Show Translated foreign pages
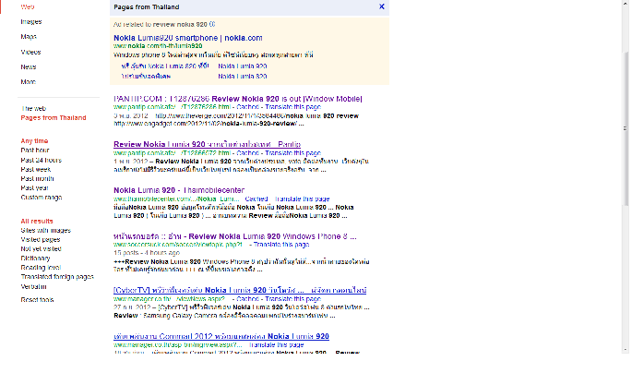Image resolution: width=632 pixels, height=373 pixels. pos(57,277)
